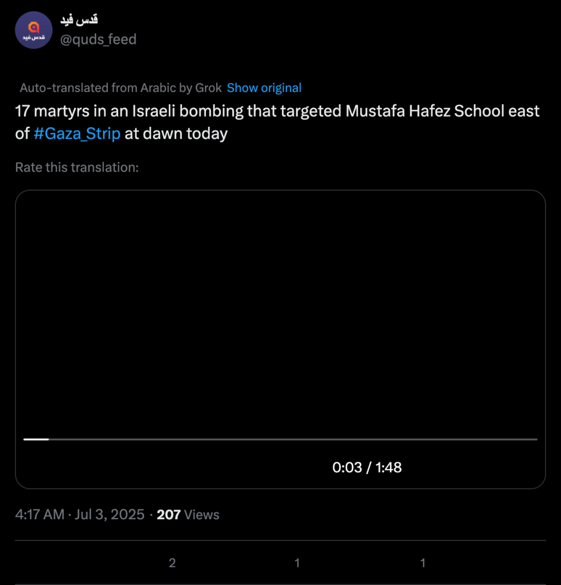
Task: Click the tweet text about Mustafa Hafez School
Action: [x=277, y=111]
